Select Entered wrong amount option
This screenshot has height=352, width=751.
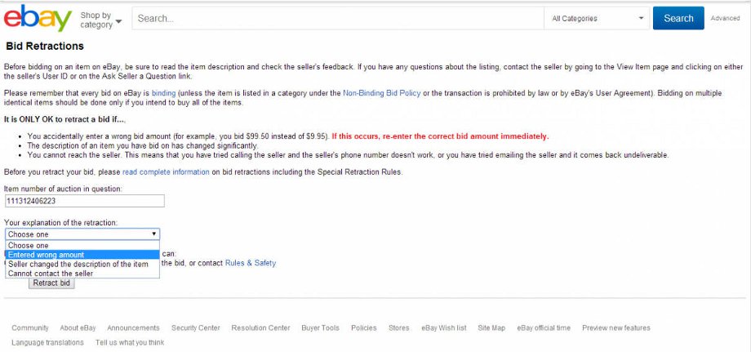point(82,255)
